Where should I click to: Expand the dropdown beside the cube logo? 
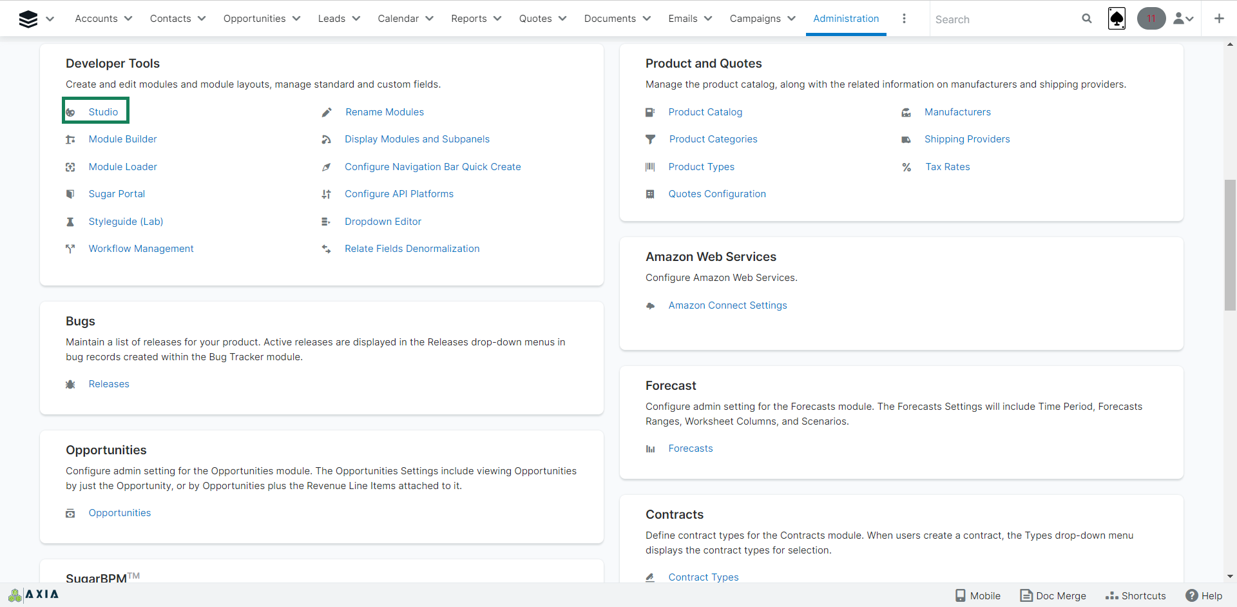(x=50, y=19)
